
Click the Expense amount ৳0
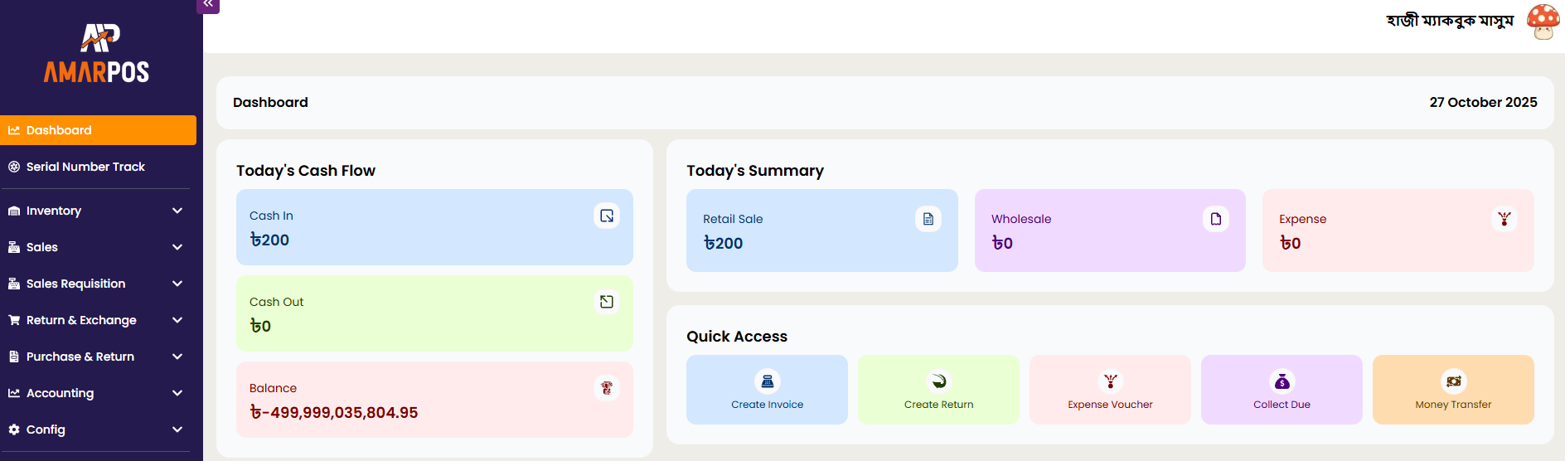coord(1290,244)
